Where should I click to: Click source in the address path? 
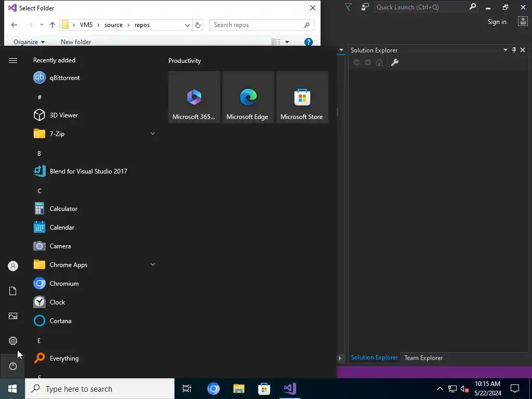click(113, 25)
